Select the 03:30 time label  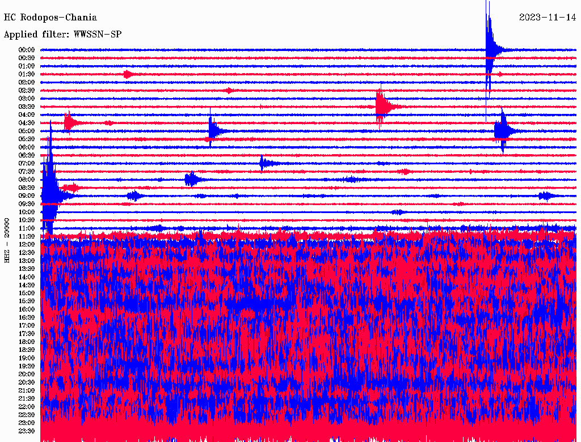[27, 107]
